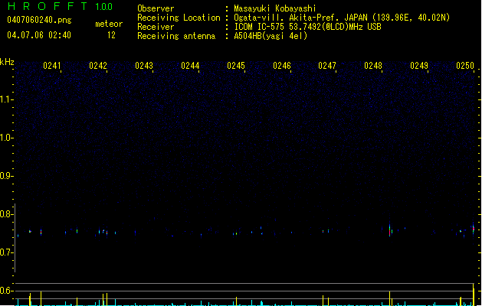Click the 0.8 kHz frequency tick label
Viewport: 482px width, 306px height.
click(x=6, y=214)
